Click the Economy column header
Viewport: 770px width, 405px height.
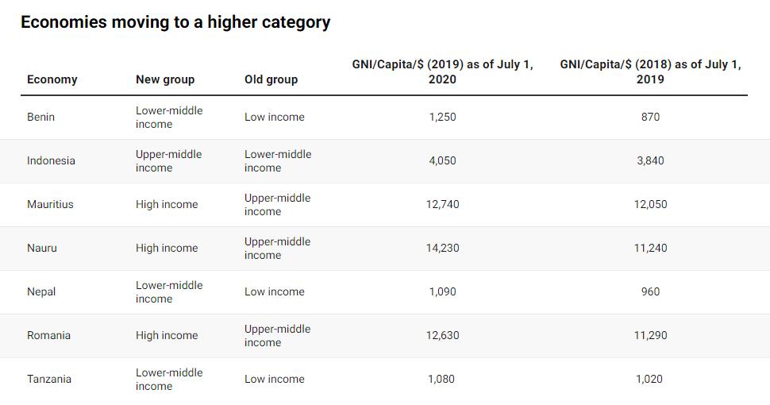[52, 79]
